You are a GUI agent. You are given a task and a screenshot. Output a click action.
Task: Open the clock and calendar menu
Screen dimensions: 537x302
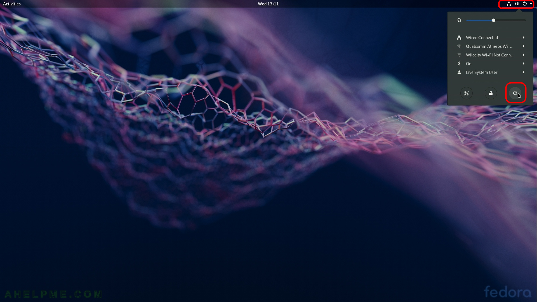pyautogui.click(x=268, y=4)
